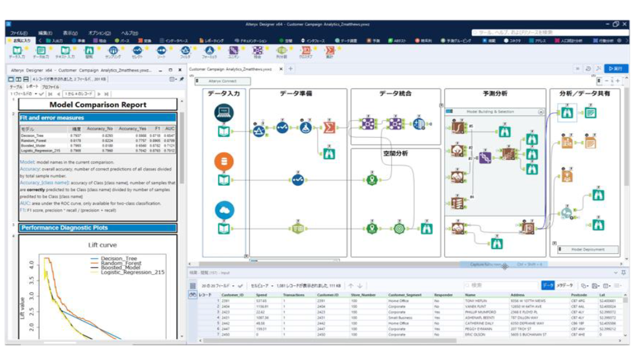The image size is (637, 354).
Task: Zoom in the canvas with the plus button
Action: [618, 81]
